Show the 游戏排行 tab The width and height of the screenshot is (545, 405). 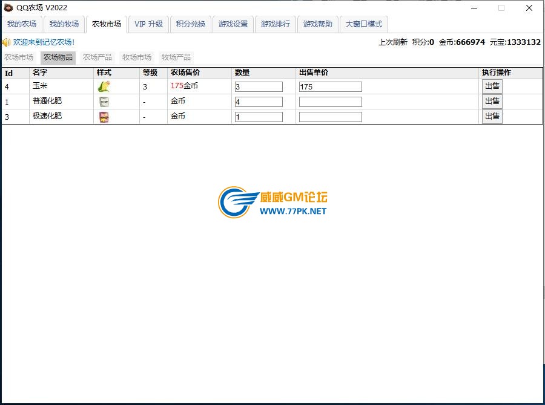click(276, 24)
